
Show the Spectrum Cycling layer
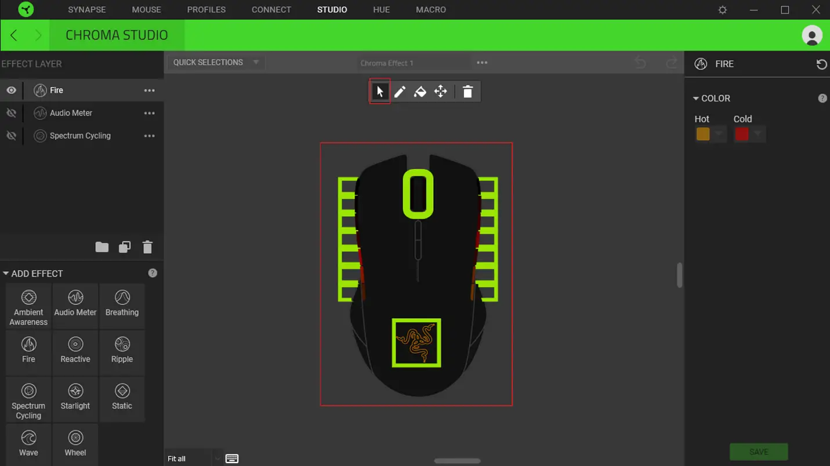pos(11,135)
